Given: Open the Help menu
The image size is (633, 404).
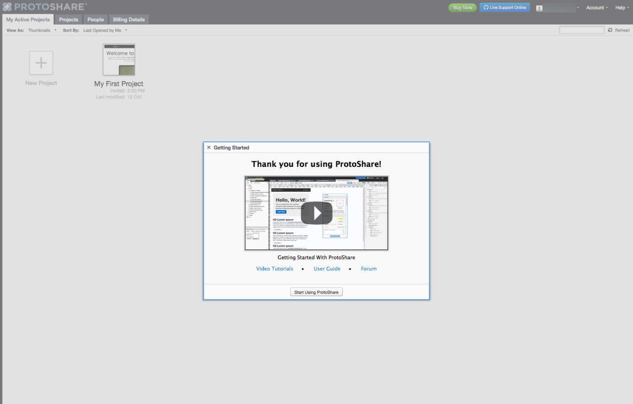Looking at the screenshot, I should (x=622, y=8).
